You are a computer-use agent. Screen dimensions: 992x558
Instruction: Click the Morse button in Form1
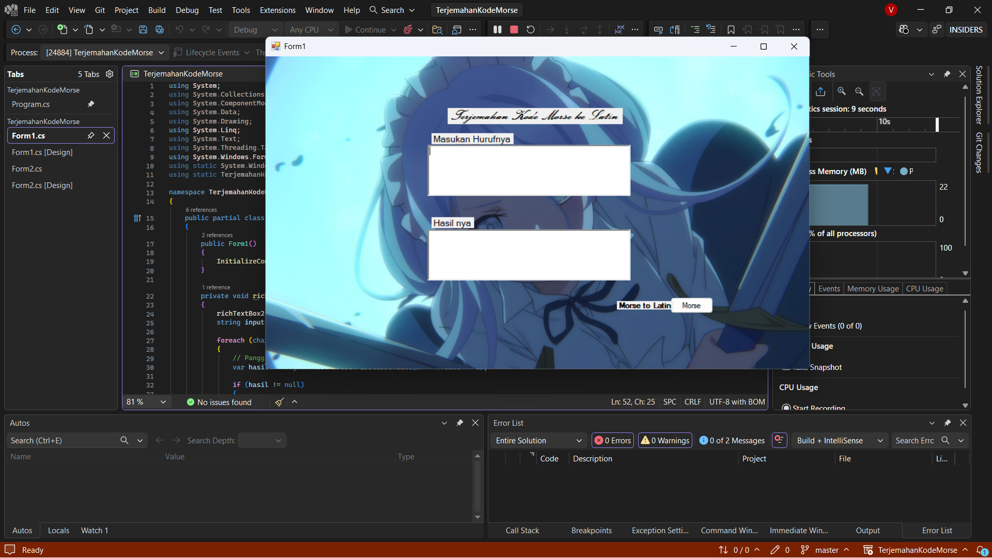[691, 305]
